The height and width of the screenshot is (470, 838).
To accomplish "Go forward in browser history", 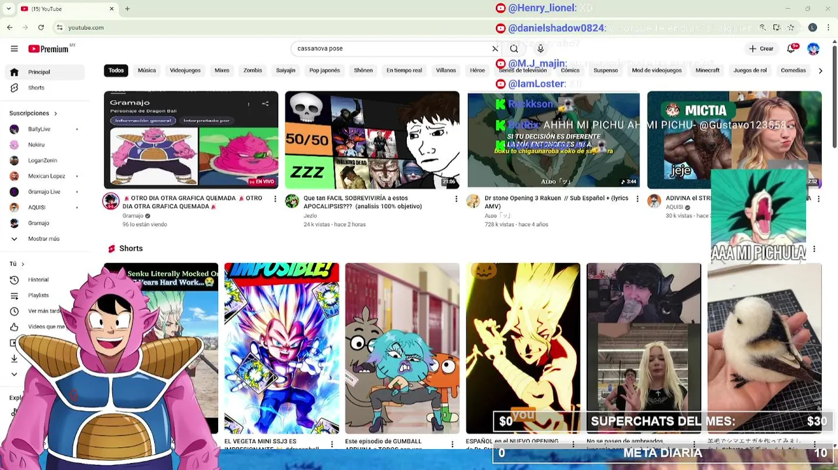I will point(25,27).
